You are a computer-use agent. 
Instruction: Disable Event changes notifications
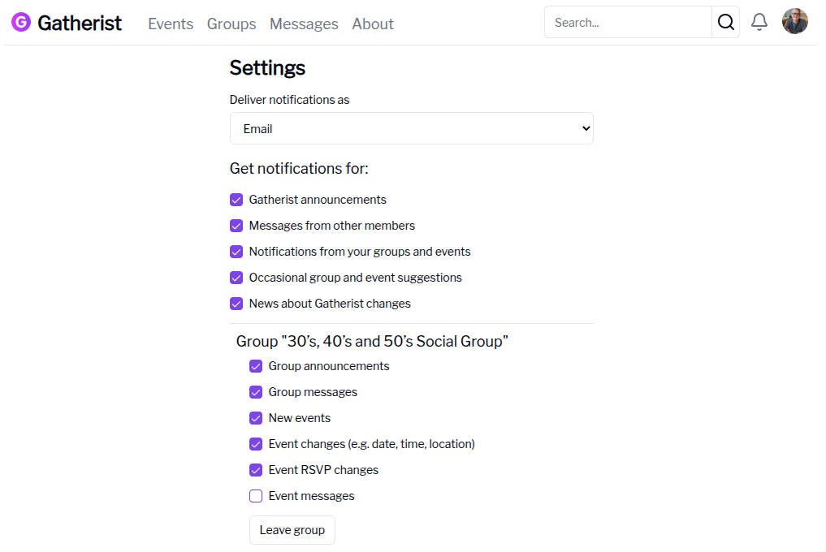[x=256, y=444]
